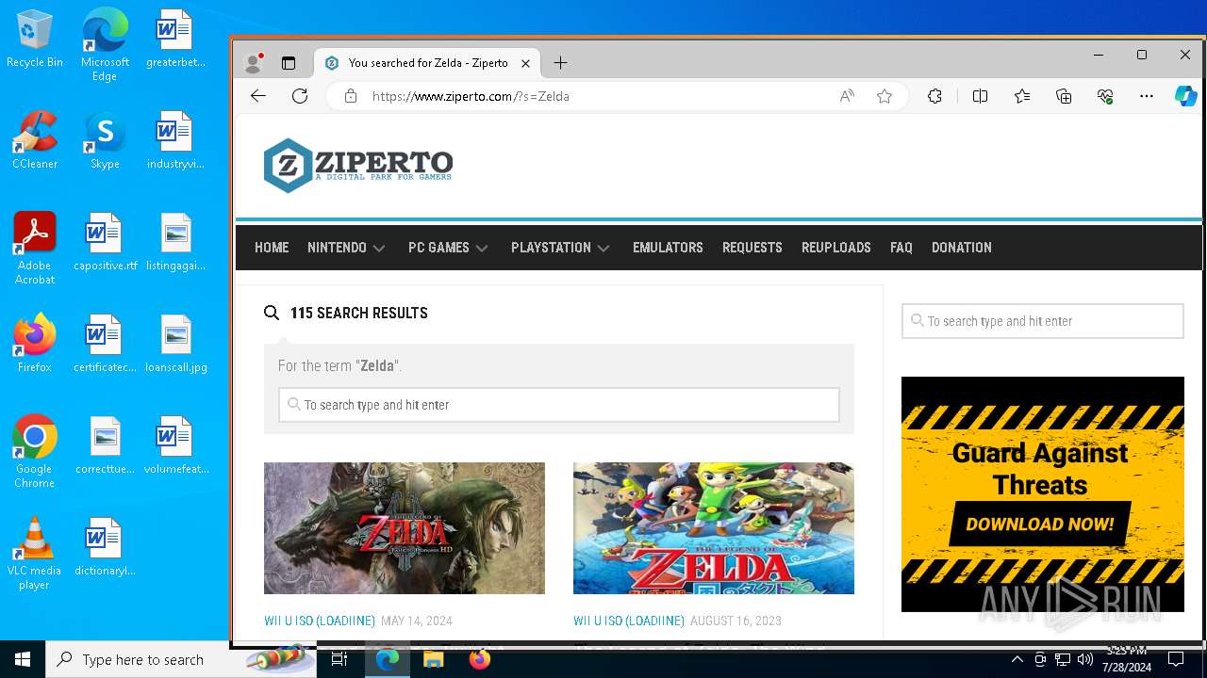Open the notification center icon
Image resolution: width=1207 pixels, height=678 pixels.
pyautogui.click(x=1176, y=659)
